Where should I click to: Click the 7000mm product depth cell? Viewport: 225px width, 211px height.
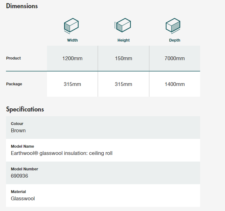[175, 59]
